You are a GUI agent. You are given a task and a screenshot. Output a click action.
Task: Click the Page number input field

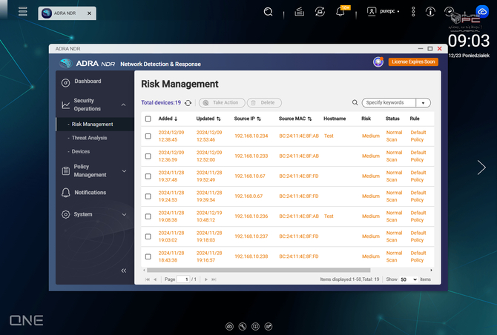pyautogui.click(x=183, y=279)
